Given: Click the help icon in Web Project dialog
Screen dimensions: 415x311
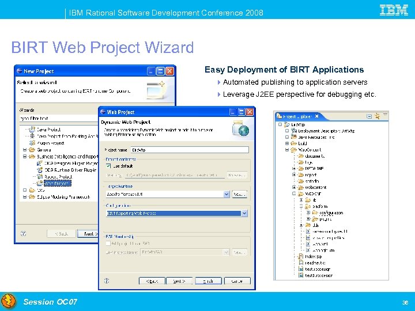Looking at the screenshot, I should coord(107,281).
